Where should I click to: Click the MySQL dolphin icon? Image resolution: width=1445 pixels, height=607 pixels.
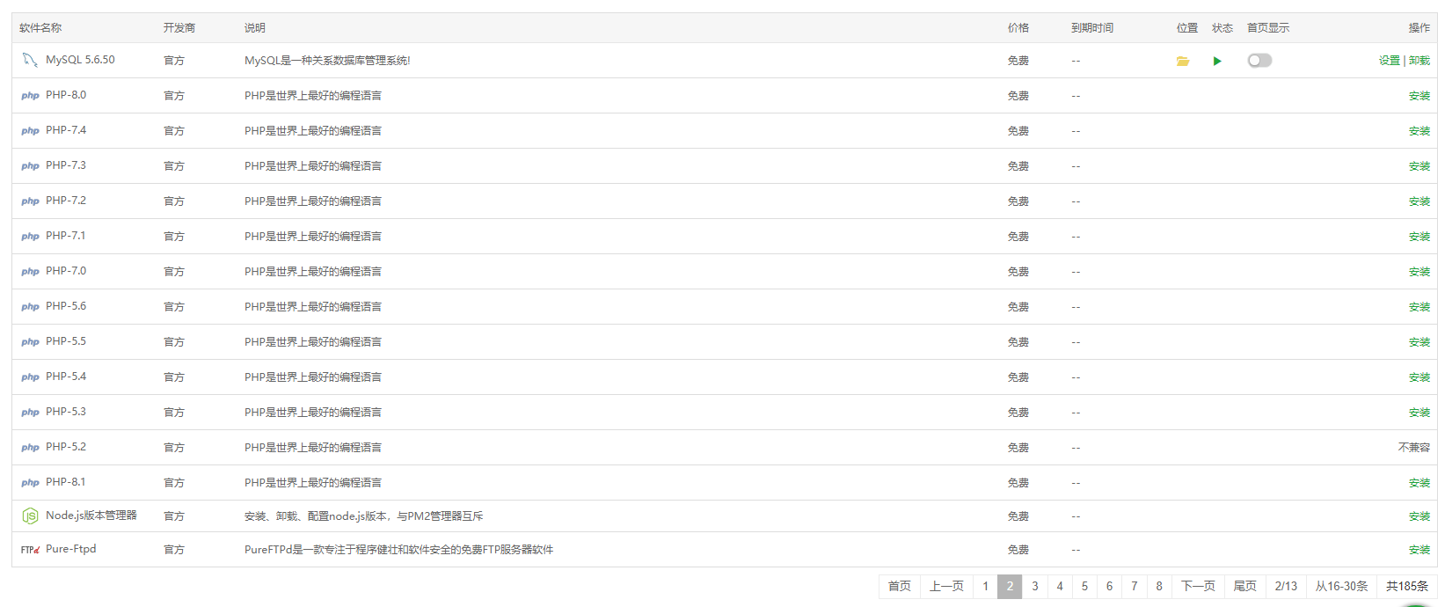click(30, 60)
